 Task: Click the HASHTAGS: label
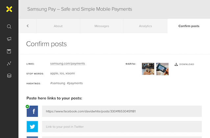(34, 83)
